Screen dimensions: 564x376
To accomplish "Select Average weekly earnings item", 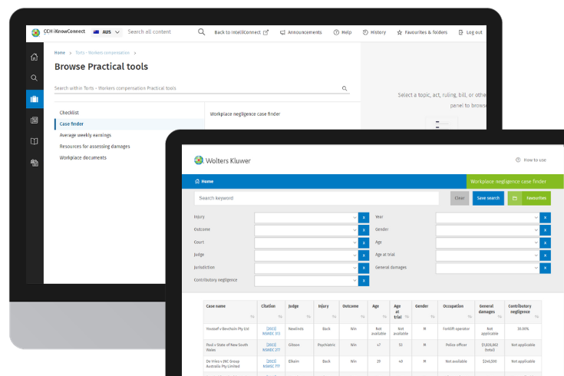I will pyautogui.click(x=84, y=135).
